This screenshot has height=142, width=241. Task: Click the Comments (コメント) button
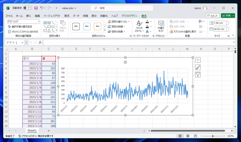pyautogui.click(x=213, y=16)
